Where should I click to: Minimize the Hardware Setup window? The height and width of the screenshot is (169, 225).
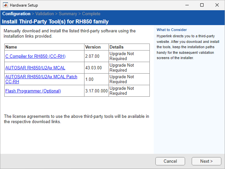click(187, 5)
